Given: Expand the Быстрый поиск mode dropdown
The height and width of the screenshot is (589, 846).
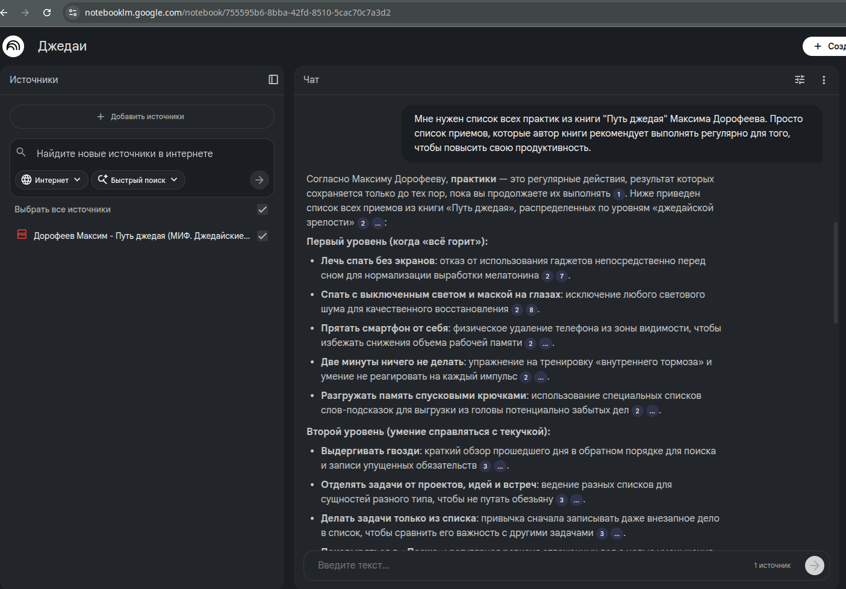Looking at the screenshot, I should (138, 180).
